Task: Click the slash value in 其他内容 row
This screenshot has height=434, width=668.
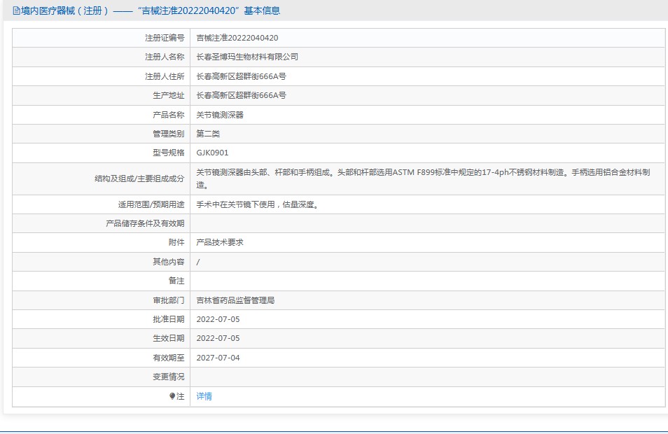Action: click(197, 262)
